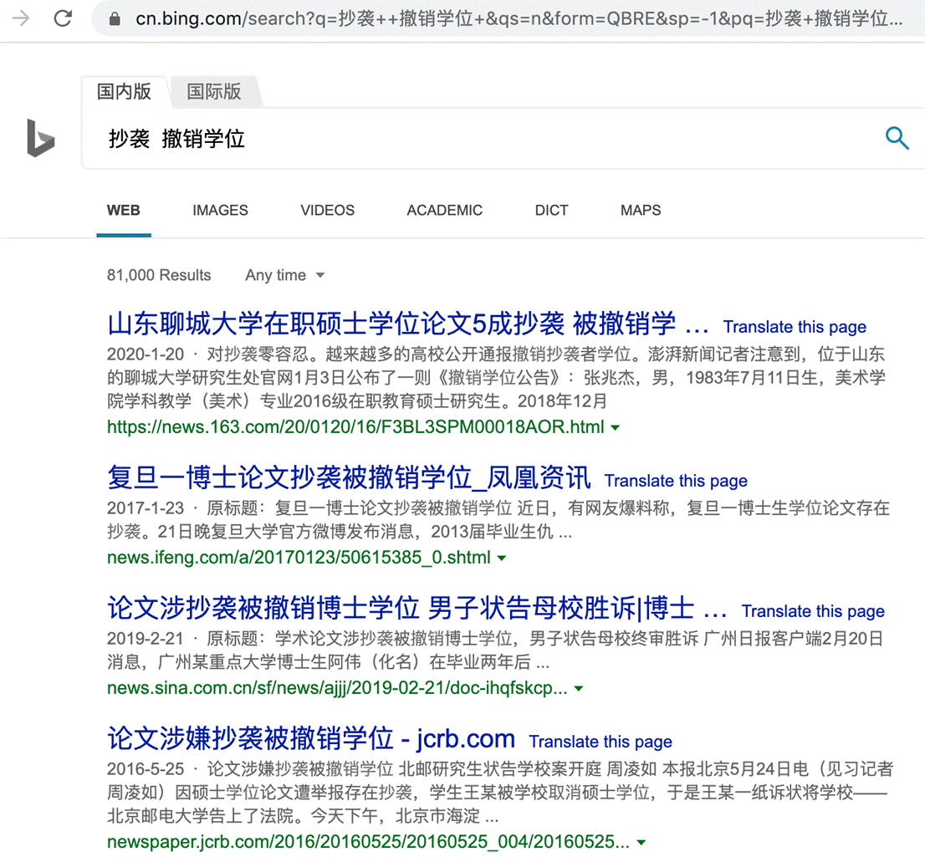Open the DICT tab
This screenshot has height=857, width=925.
pos(551,211)
